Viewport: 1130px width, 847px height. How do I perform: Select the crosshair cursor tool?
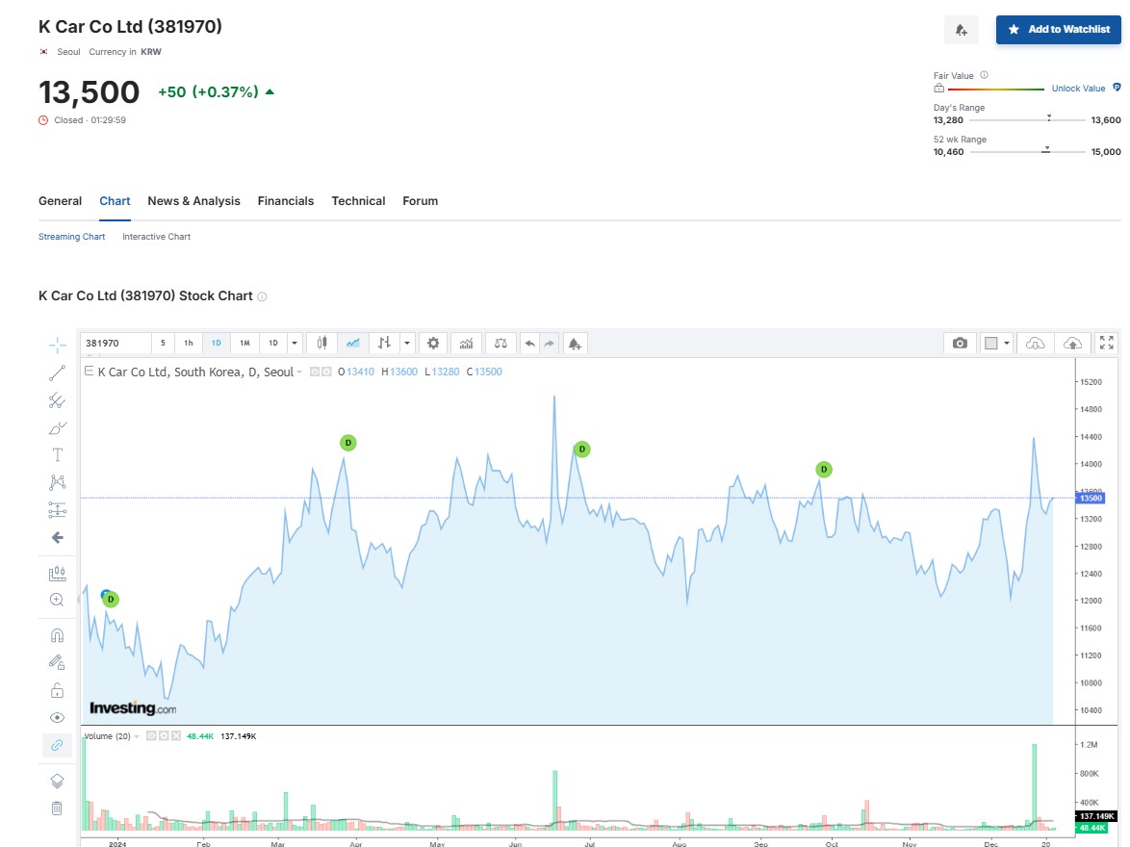pyautogui.click(x=57, y=346)
